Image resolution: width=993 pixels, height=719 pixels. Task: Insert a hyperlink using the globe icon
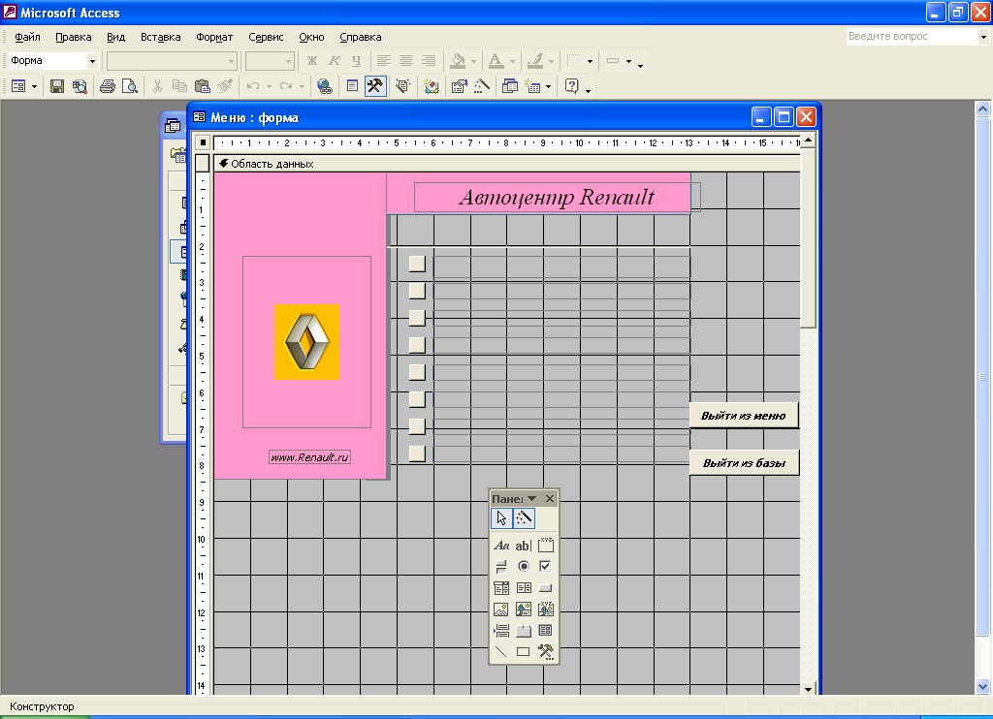click(325, 86)
